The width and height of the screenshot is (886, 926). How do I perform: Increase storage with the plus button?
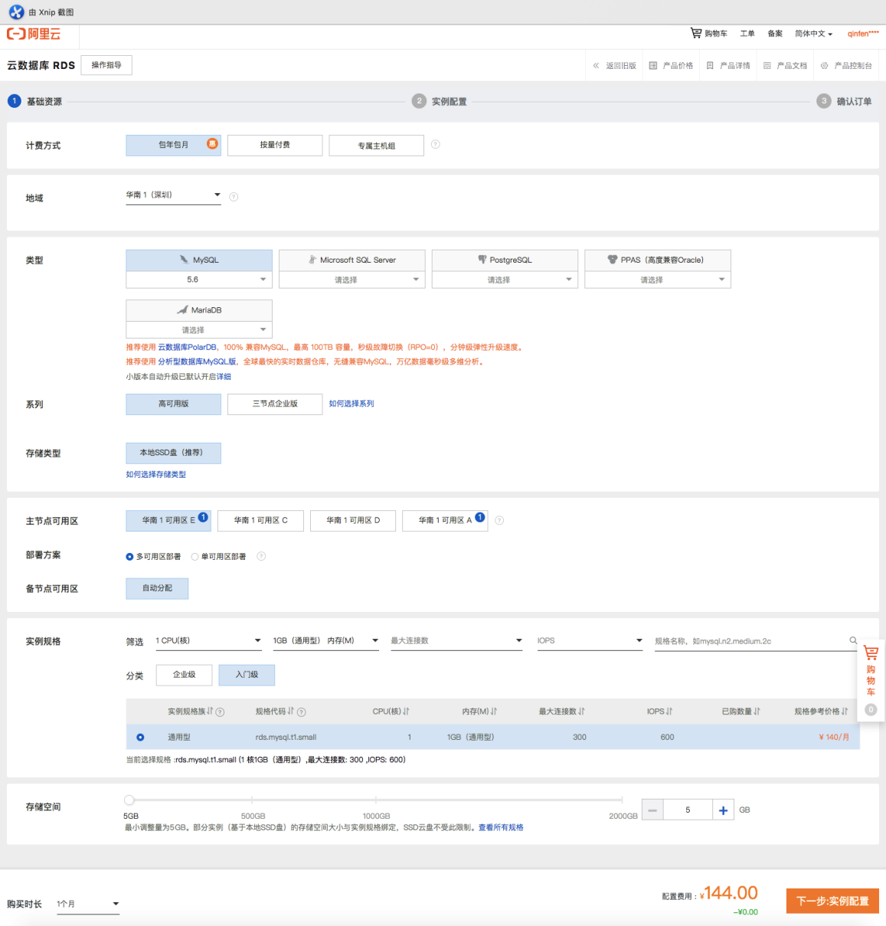pyautogui.click(x=723, y=810)
